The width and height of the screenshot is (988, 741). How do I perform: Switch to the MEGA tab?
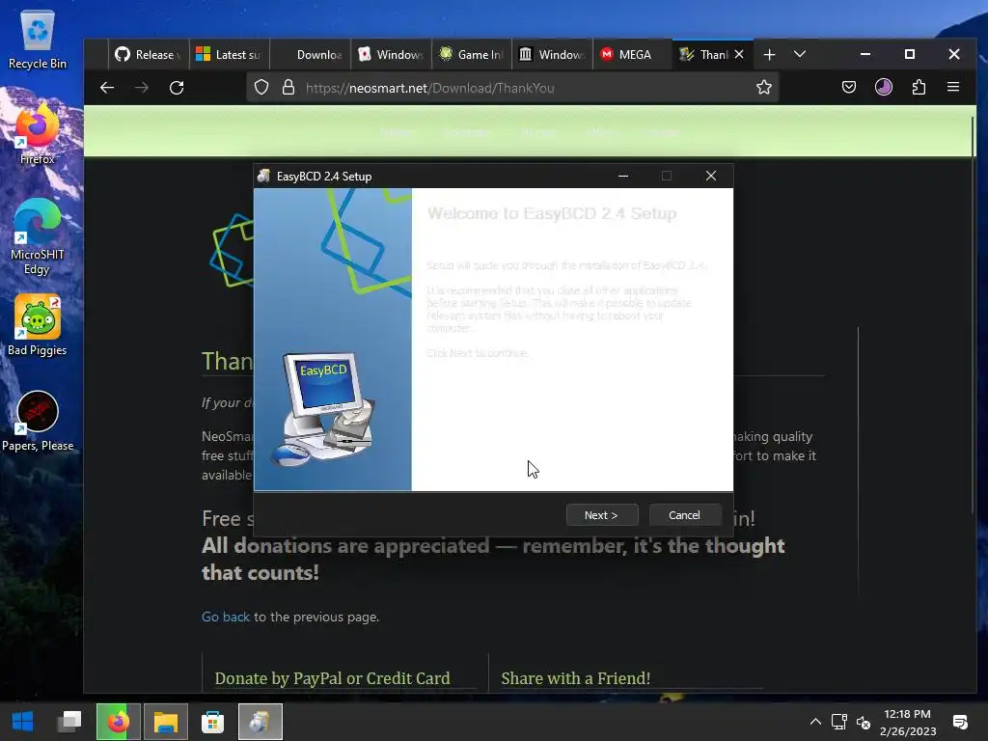tap(633, 55)
